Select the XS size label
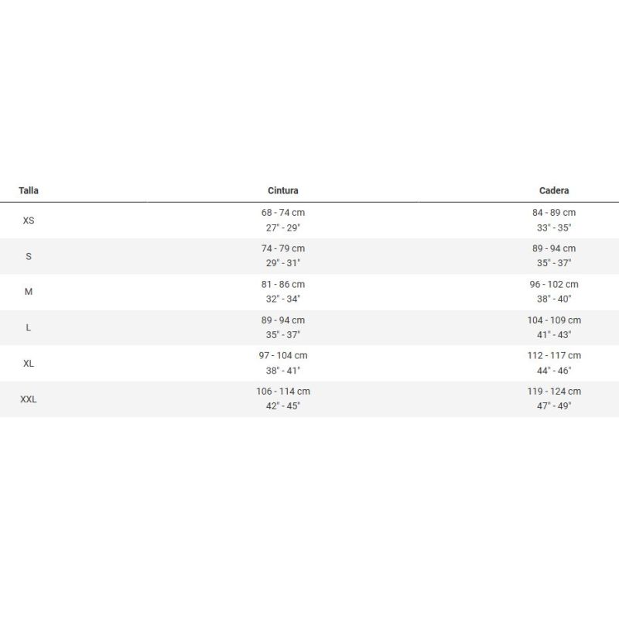Viewport: 619px width, 619px height. coord(29,221)
